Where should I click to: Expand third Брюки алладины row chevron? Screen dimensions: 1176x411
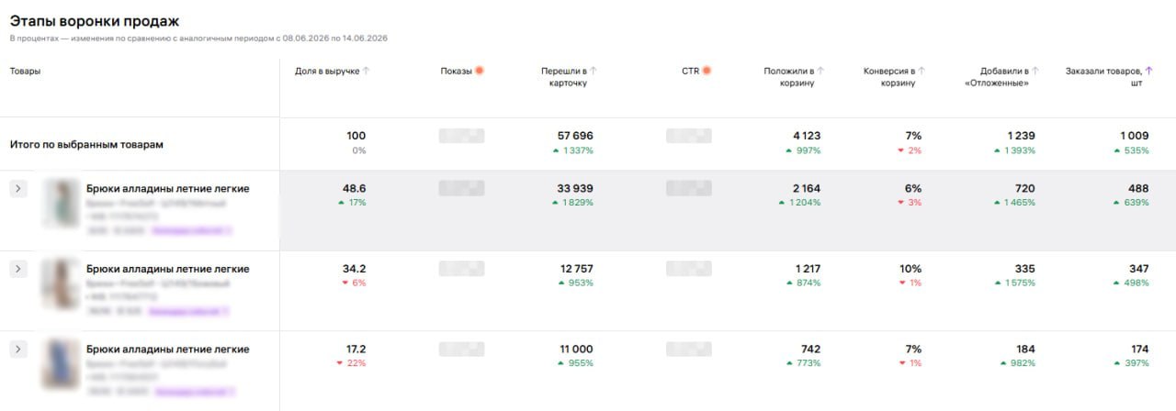[19, 349]
